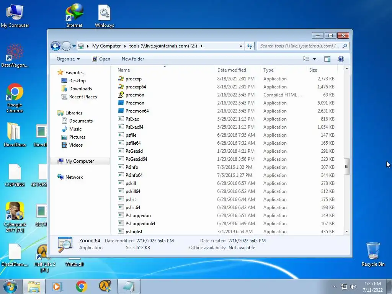Image resolution: width=392 pixels, height=294 pixels.
Task: Select pslist64 file
Action: [133, 207]
